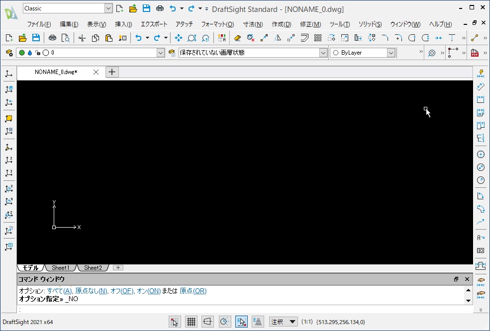Click the Cut scissors icon
This screenshot has width=490, height=331.
(x=82, y=38)
